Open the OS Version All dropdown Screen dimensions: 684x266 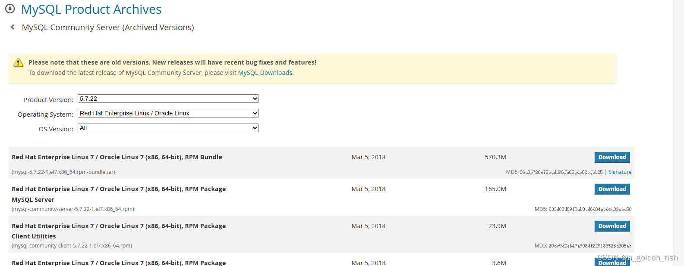(x=168, y=128)
